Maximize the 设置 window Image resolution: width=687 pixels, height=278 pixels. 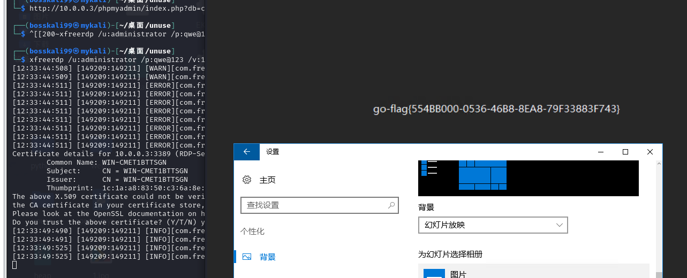click(625, 152)
